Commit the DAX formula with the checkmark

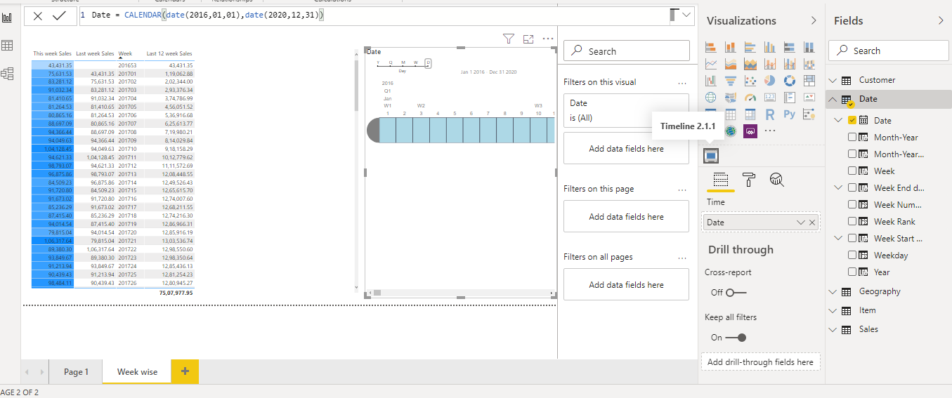59,15
